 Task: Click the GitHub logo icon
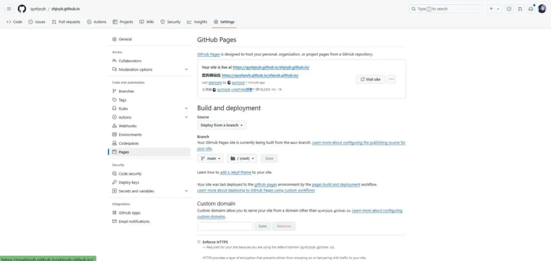[22, 9]
